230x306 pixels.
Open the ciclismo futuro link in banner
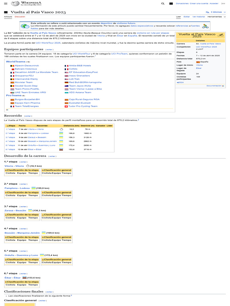pos(126,23)
